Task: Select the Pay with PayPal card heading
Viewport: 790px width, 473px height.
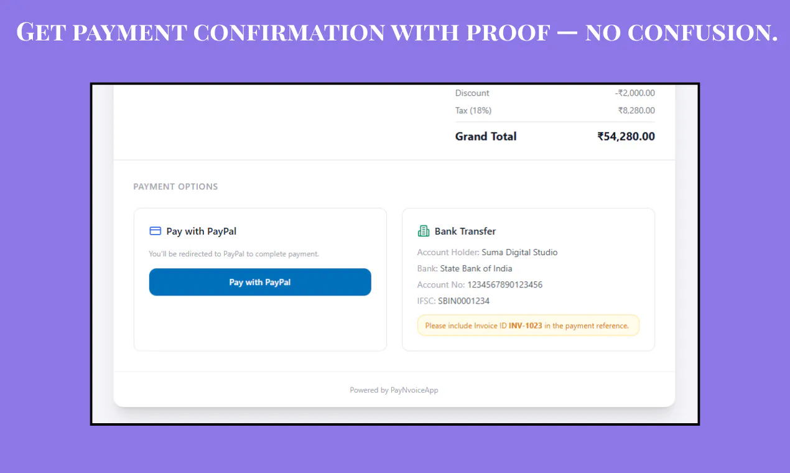Action: pyautogui.click(x=202, y=231)
